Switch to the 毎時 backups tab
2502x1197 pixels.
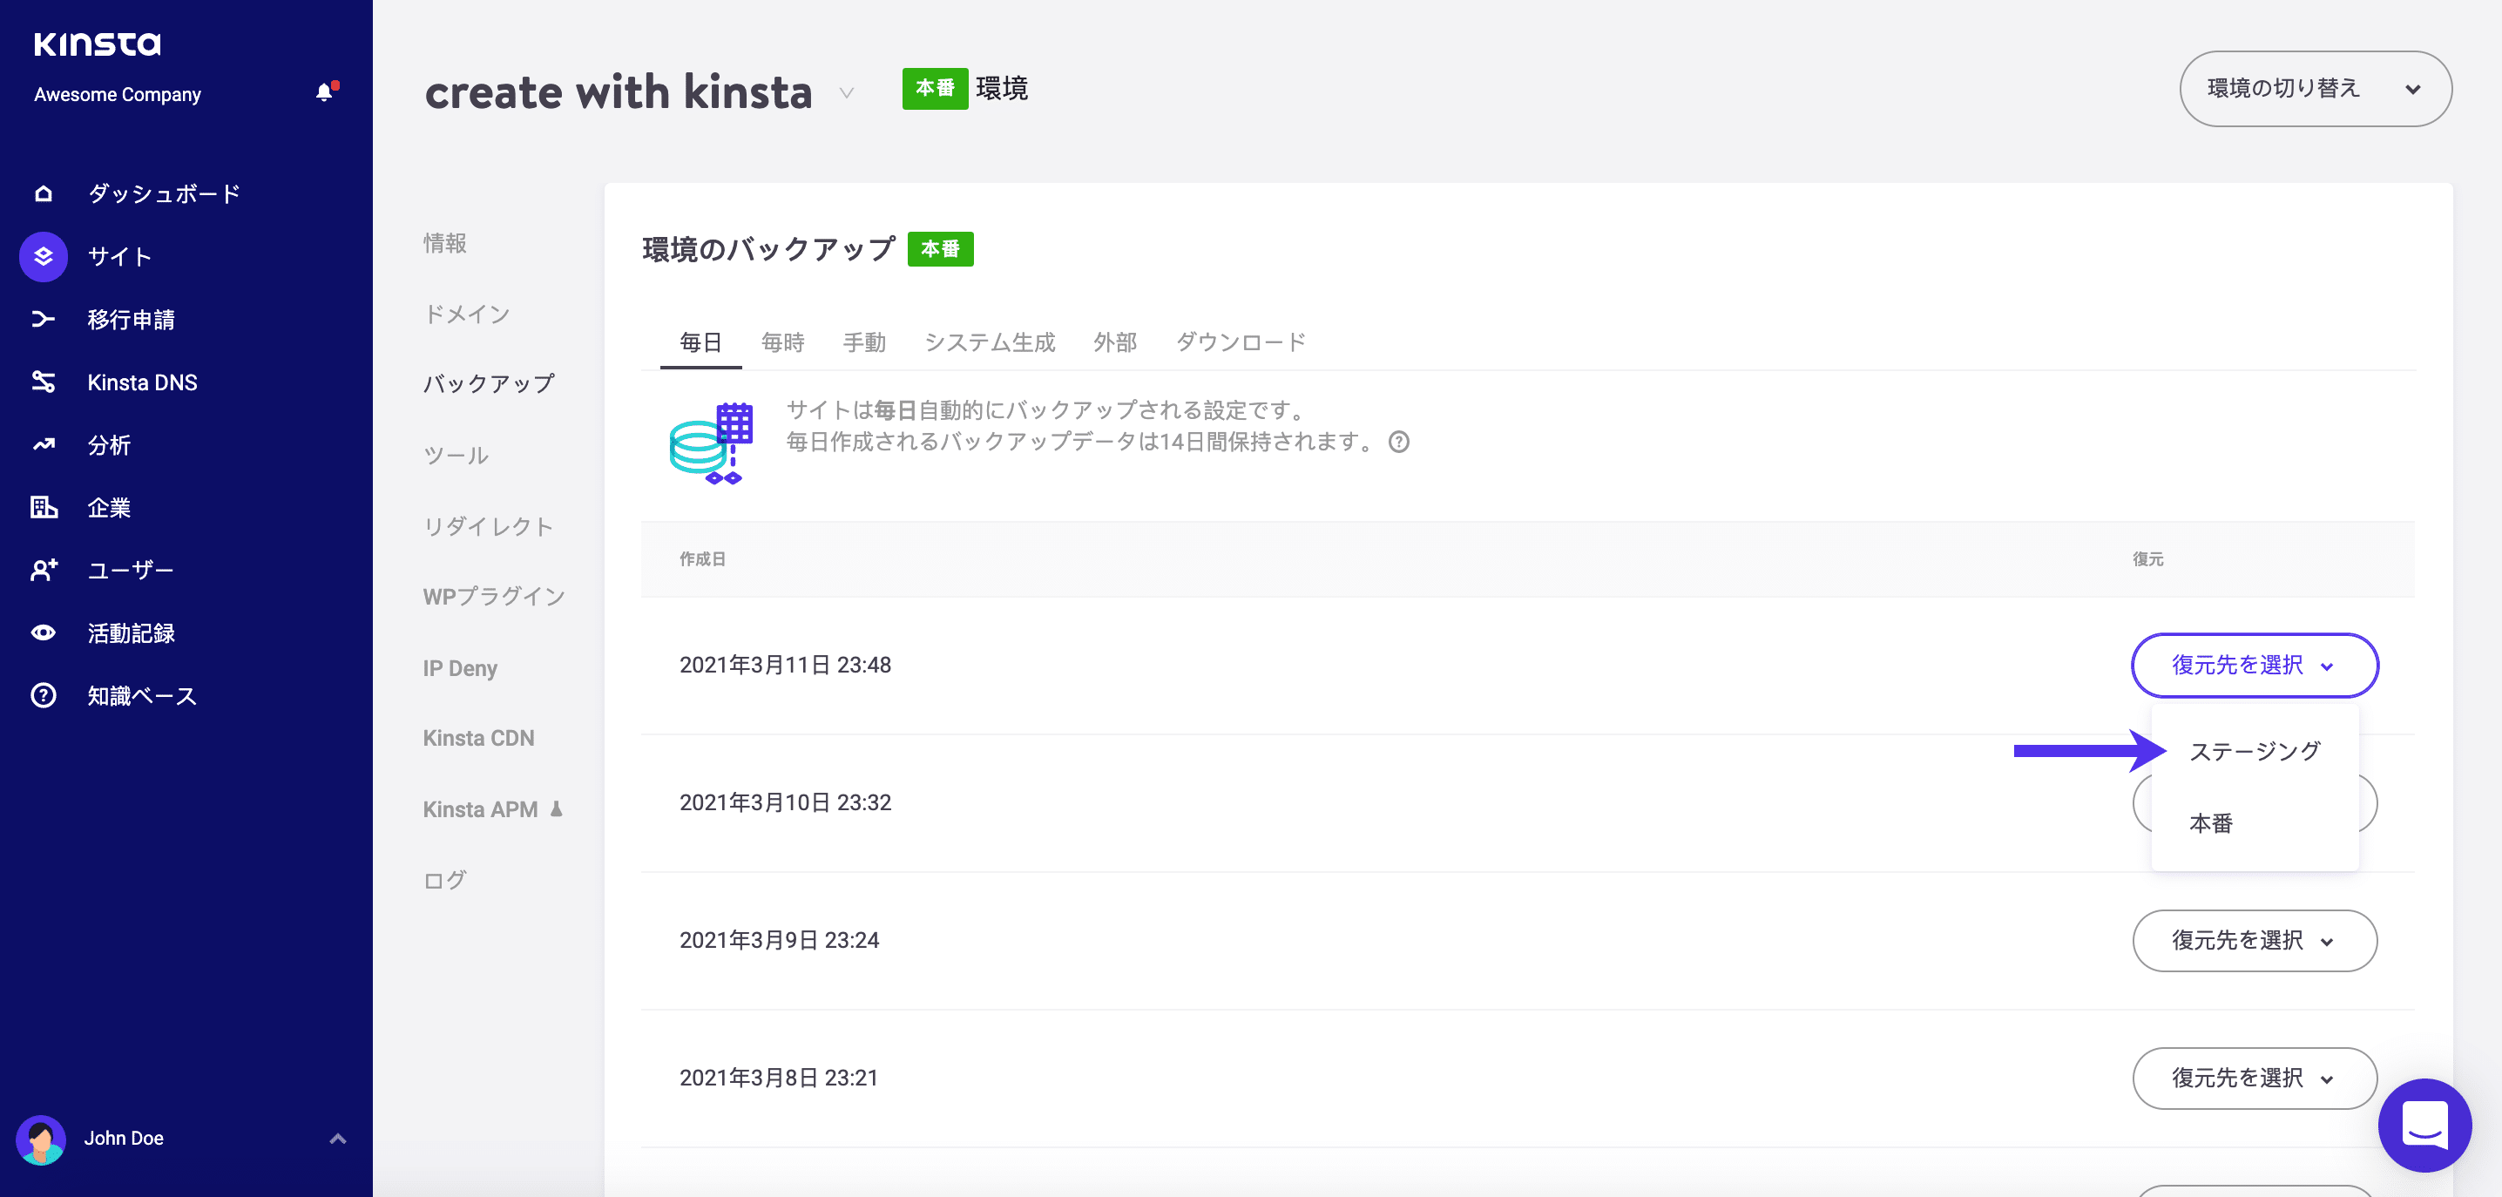point(783,341)
